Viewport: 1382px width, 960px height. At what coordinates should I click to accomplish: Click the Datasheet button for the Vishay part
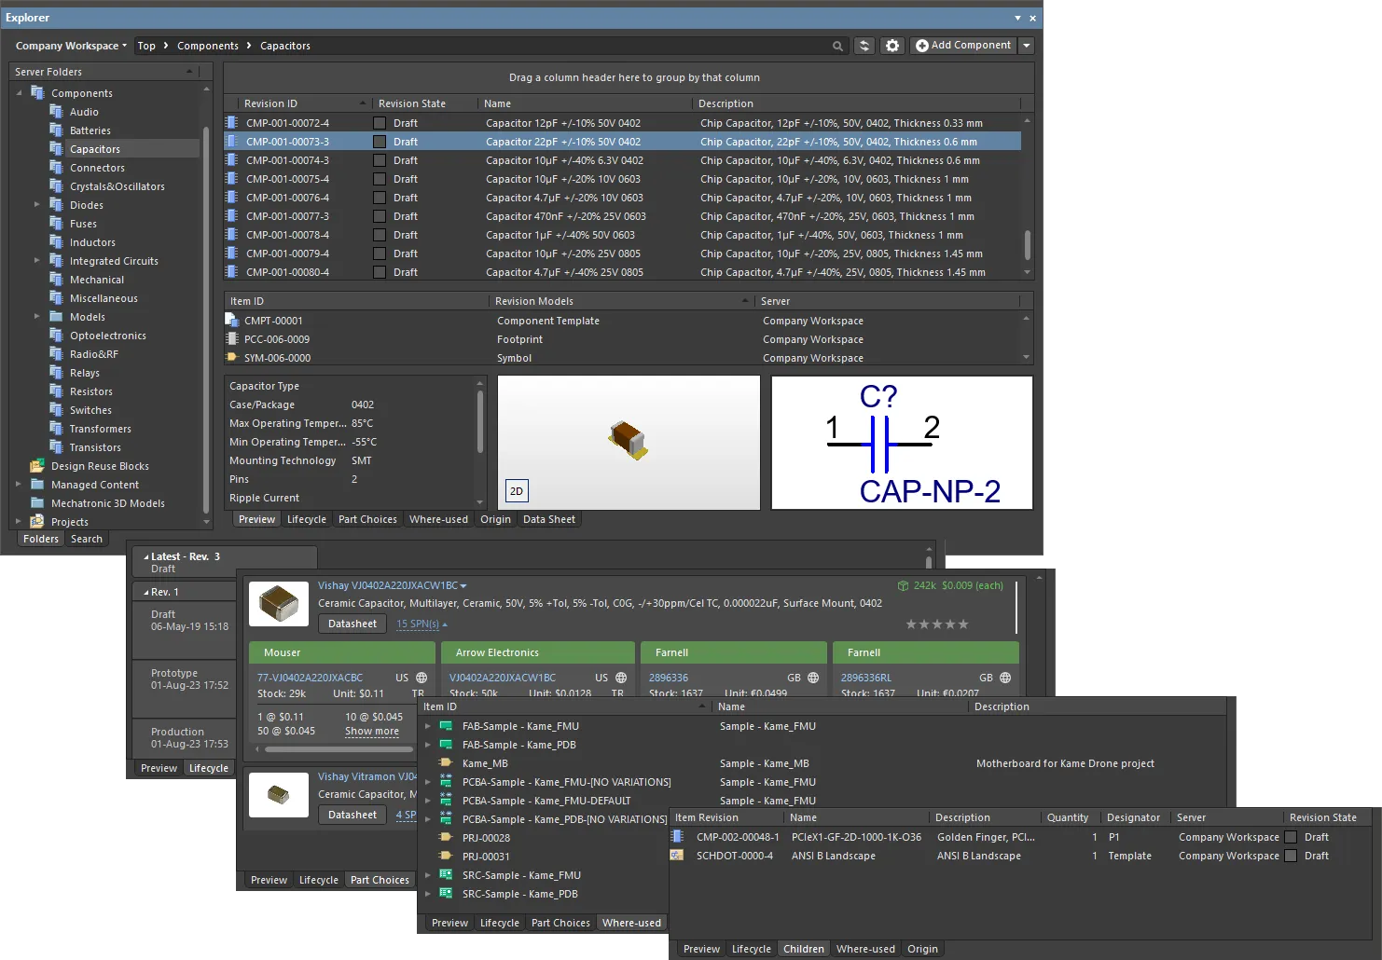tap(352, 624)
